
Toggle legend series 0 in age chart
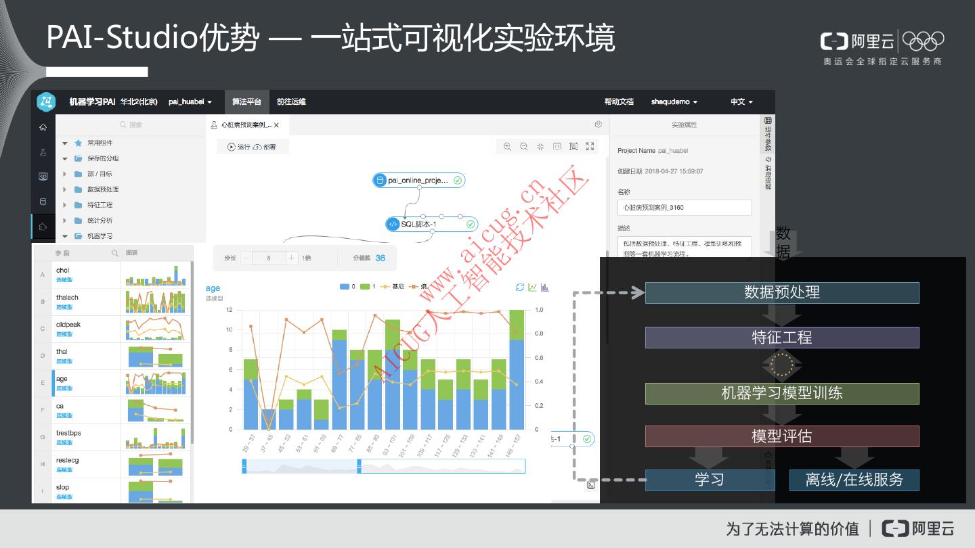pyautogui.click(x=348, y=287)
